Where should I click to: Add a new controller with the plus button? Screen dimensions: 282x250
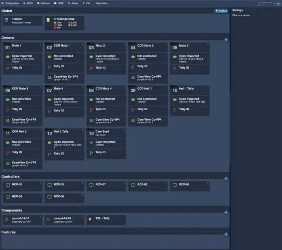pos(226,179)
